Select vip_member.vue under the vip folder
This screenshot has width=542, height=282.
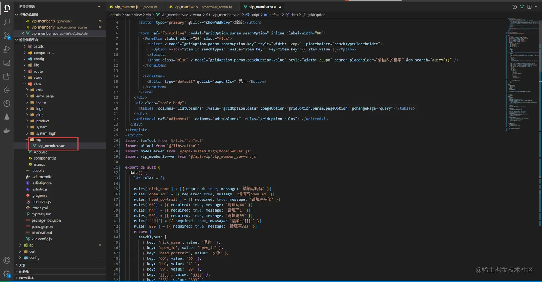pyautogui.click(x=60, y=146)
